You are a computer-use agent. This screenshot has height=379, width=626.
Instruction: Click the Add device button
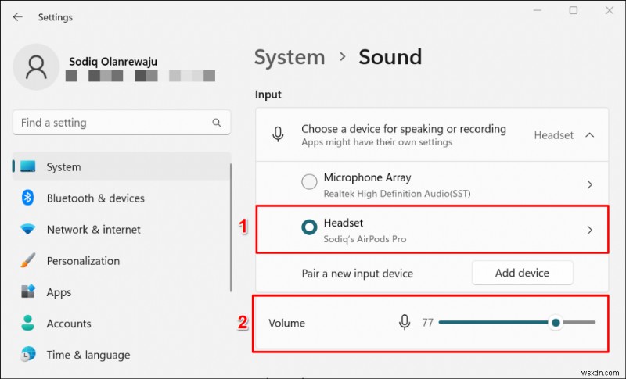(522, 274)
